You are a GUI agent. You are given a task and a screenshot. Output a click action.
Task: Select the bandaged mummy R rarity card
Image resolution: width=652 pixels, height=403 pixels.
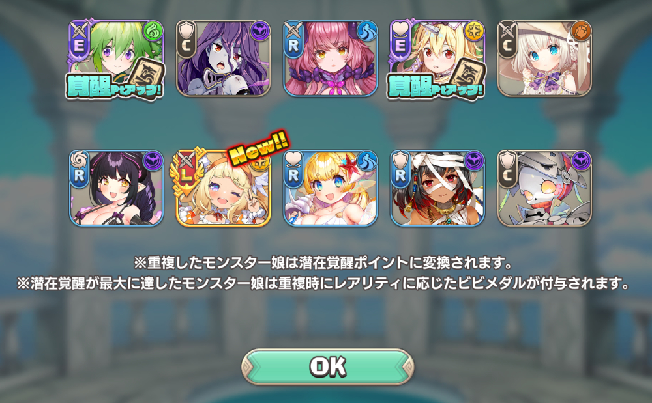pyautogui.click(x=437, y=188)
